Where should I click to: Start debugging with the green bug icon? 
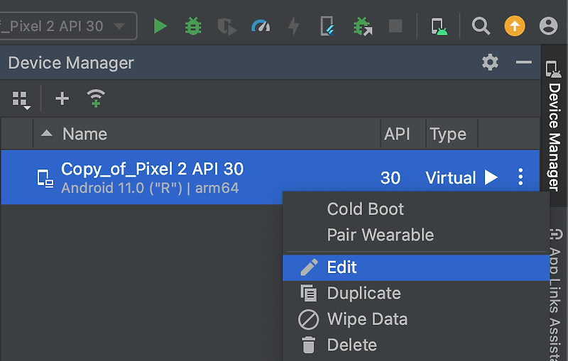193,26
